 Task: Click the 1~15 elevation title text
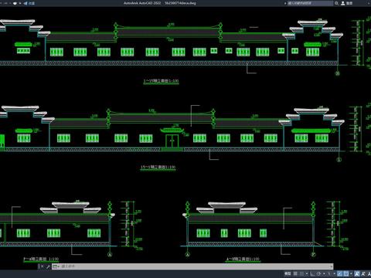[161, 81]
